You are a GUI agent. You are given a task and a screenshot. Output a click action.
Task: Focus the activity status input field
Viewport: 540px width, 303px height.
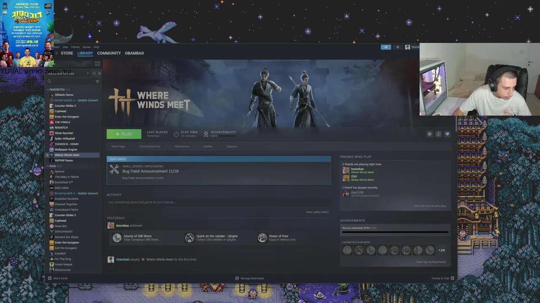click(219, 202)
